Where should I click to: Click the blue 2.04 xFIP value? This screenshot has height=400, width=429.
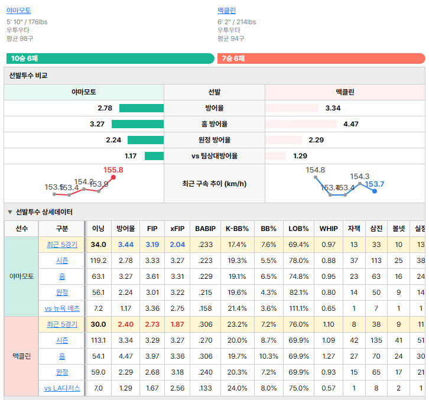(177, 245)
